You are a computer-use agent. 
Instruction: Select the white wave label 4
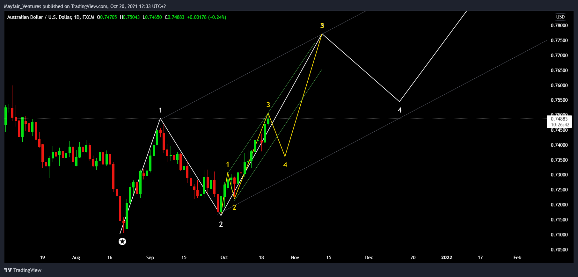(399, 110)
